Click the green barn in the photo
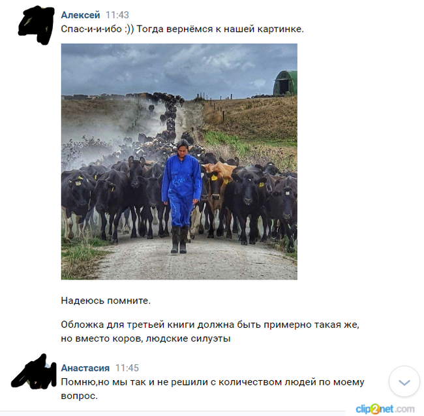Image resolution: width=424 pixels, height=416 pixels. (x=285, y=83)
